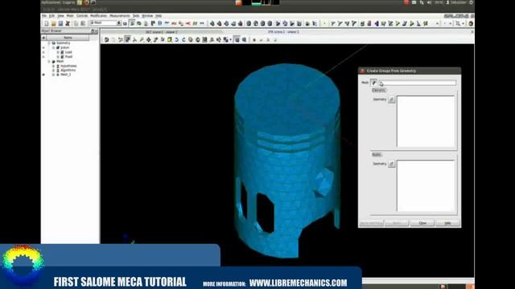
Task: Open the Tools menu
Action: pyautogui.click(x=136, y=16)
